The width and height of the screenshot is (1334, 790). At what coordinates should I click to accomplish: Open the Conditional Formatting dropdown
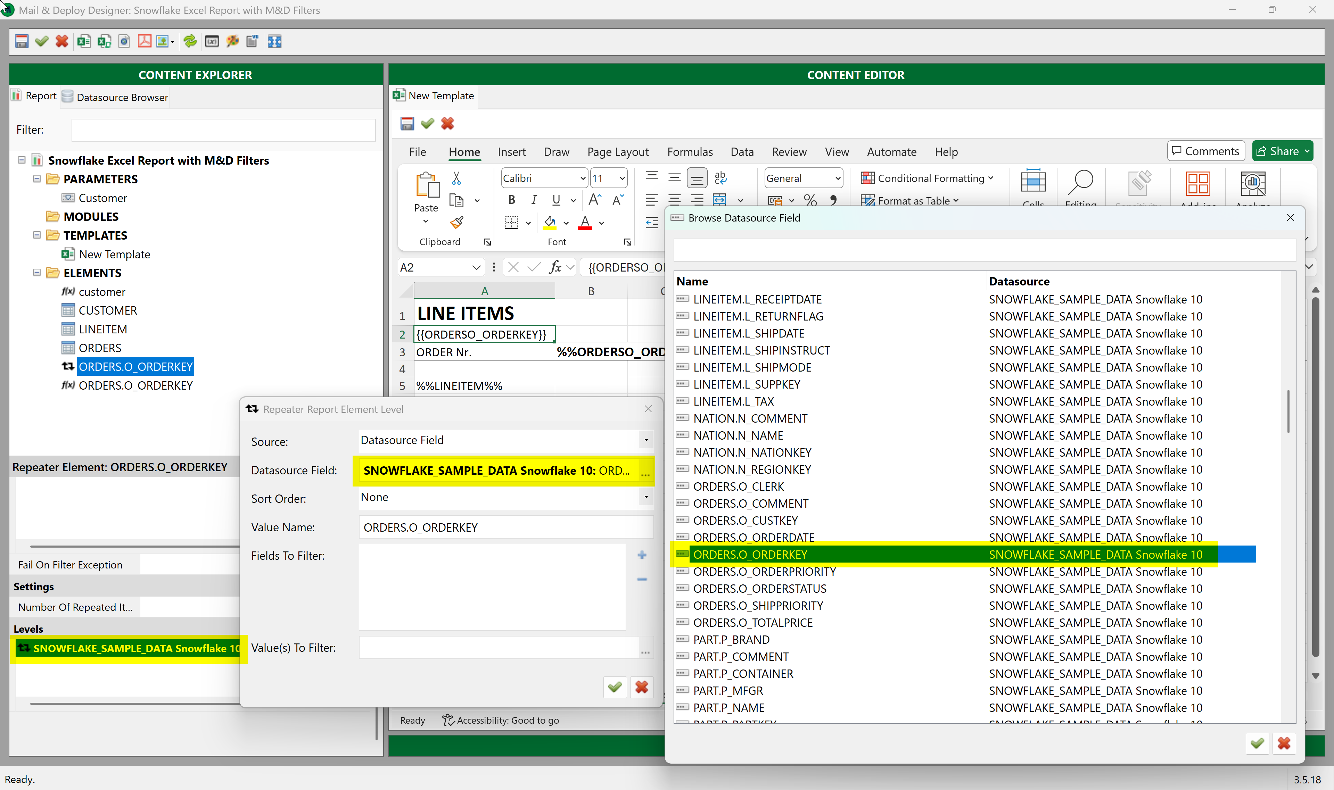927,178
